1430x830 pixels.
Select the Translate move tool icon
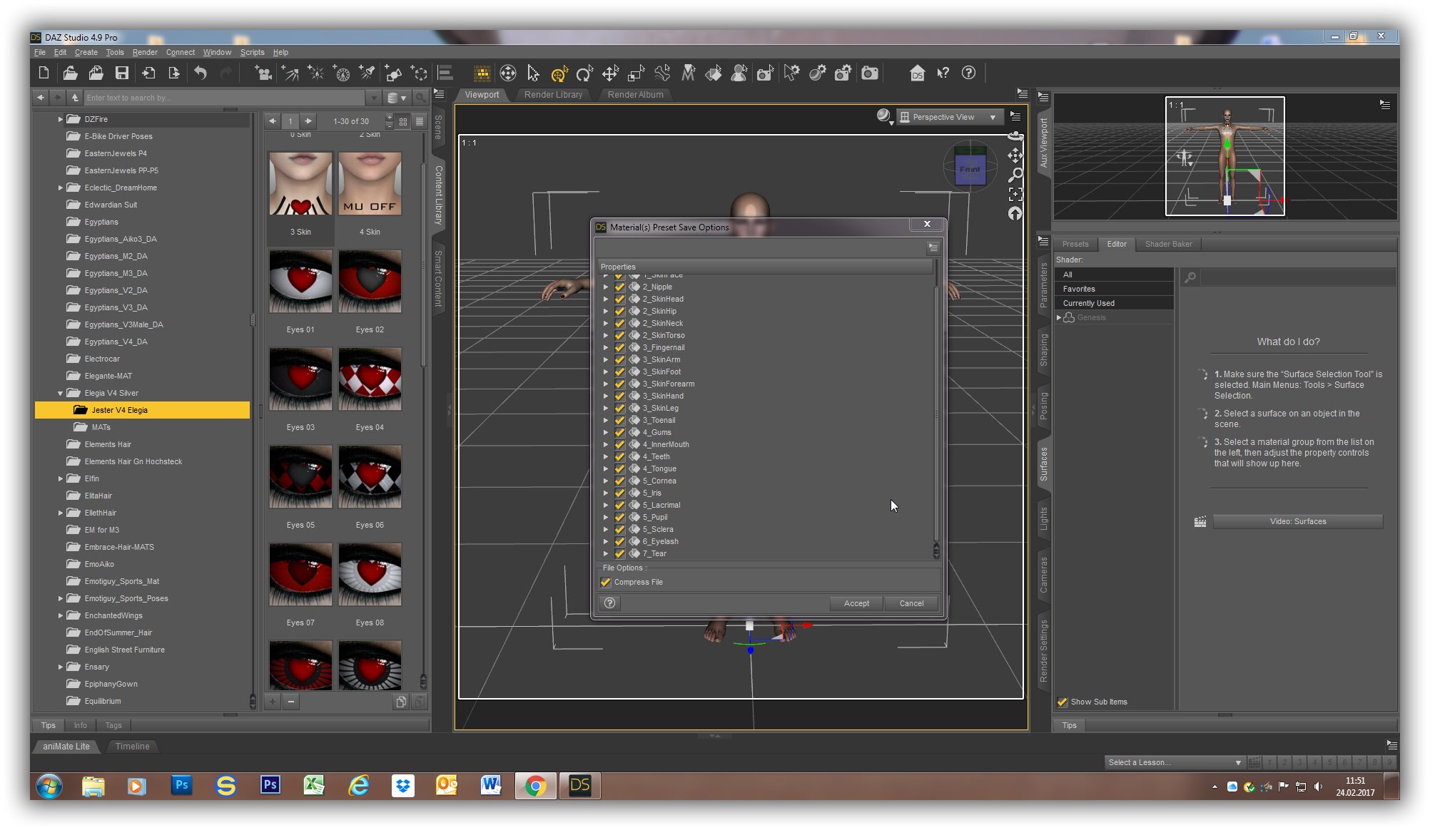(x=610, y=73)
